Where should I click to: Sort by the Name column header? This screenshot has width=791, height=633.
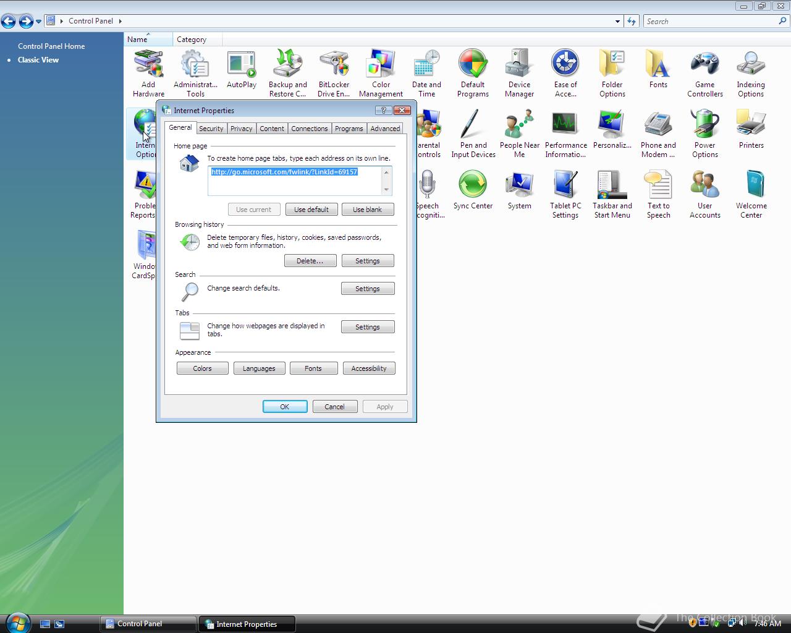click(148, 40)
